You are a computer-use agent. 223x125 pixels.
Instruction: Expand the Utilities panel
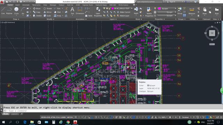pos(193,19)
